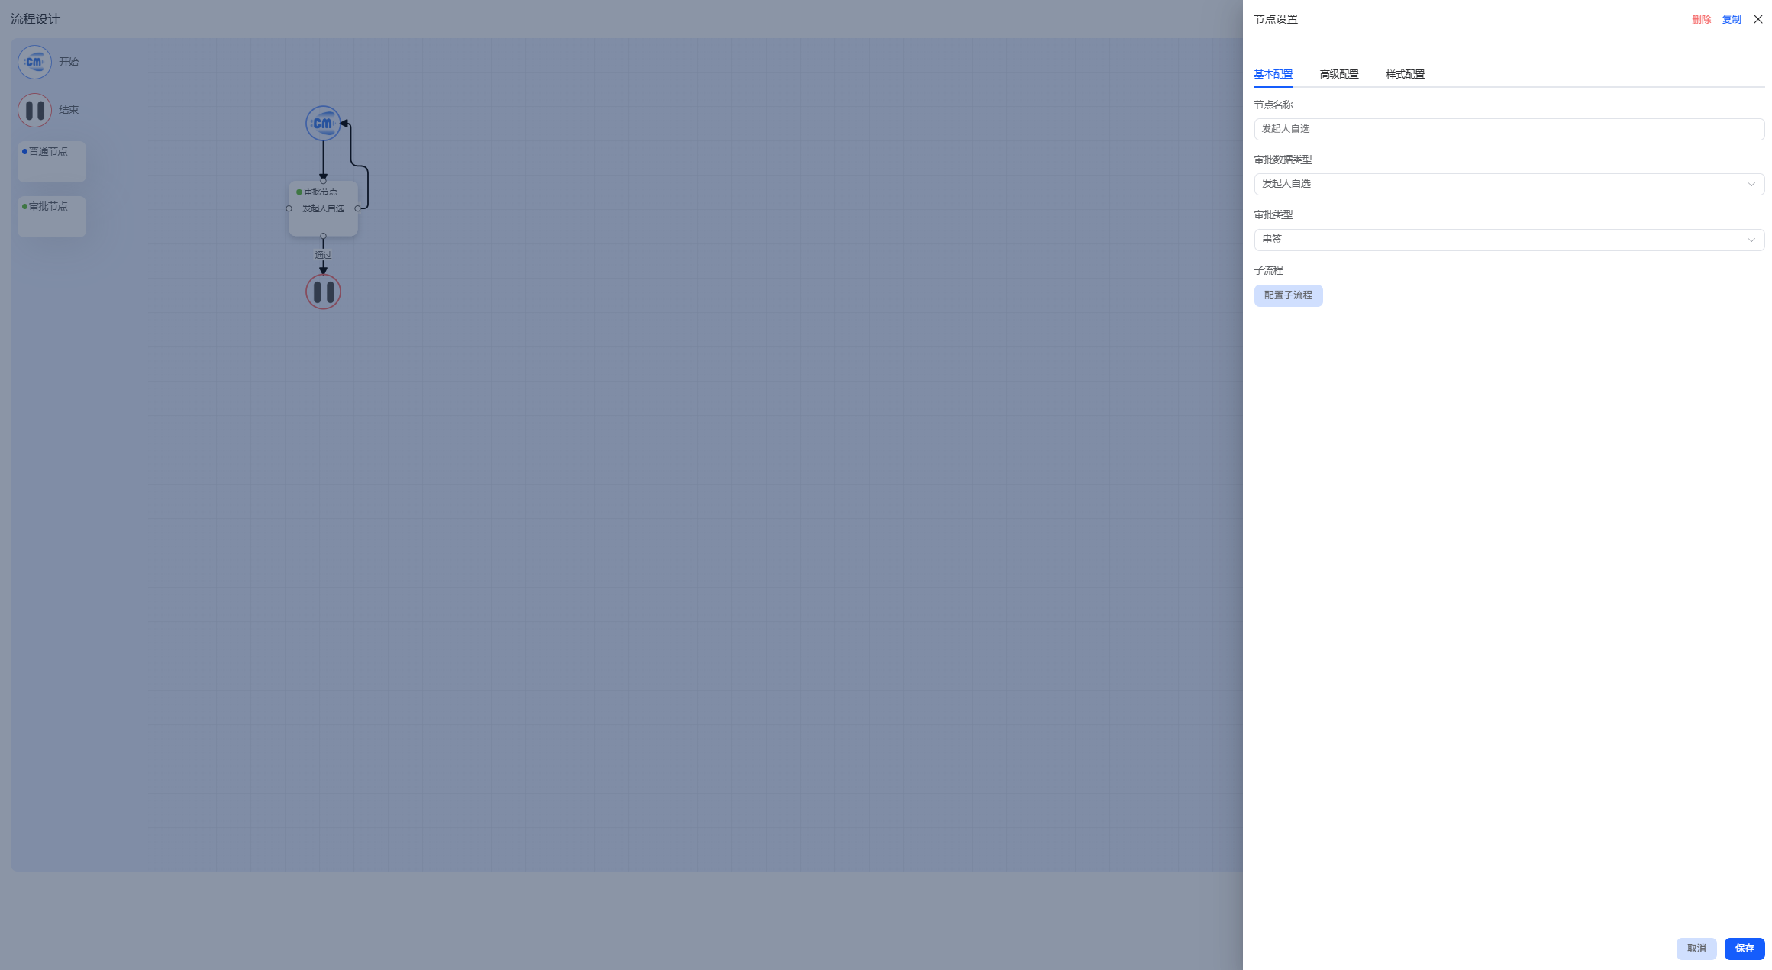1772x970 pixels.
Task: Close the 节点设置 panel
Action: (x=1757, y=19)
